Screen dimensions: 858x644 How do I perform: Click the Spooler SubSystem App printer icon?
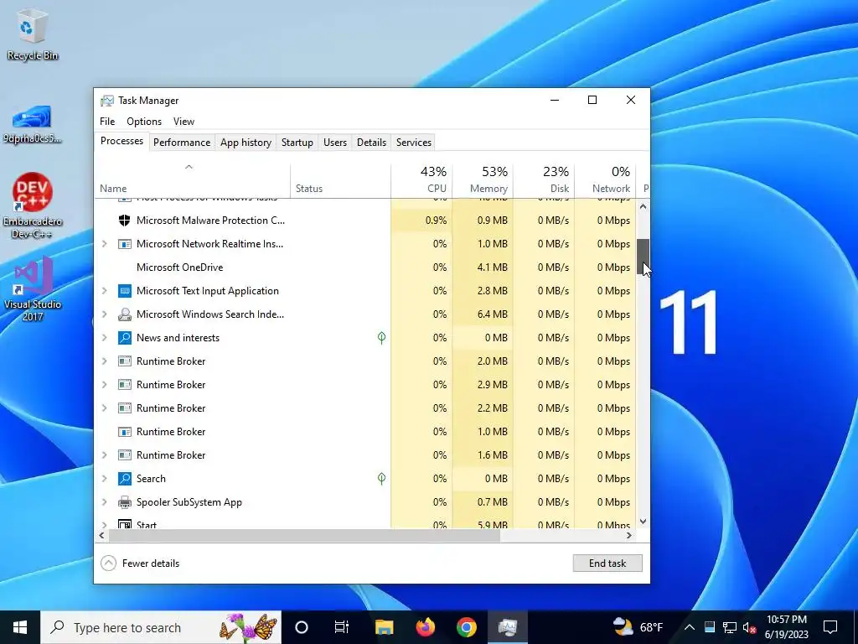[125, 502]
